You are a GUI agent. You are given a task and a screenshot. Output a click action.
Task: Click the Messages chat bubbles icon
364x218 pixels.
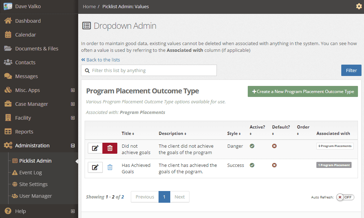coord(8,76)
